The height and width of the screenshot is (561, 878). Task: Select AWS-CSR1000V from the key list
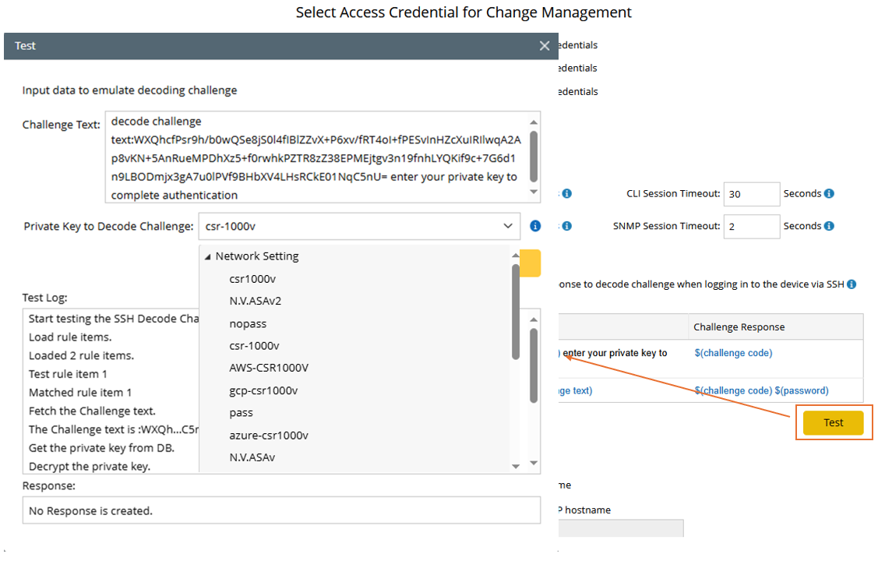[x=269, y=368]
